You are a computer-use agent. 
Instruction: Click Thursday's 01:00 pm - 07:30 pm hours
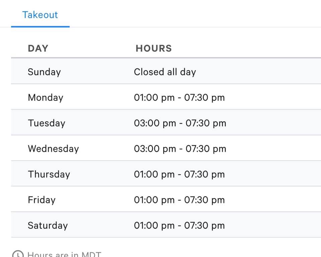[x=179, y=175]
